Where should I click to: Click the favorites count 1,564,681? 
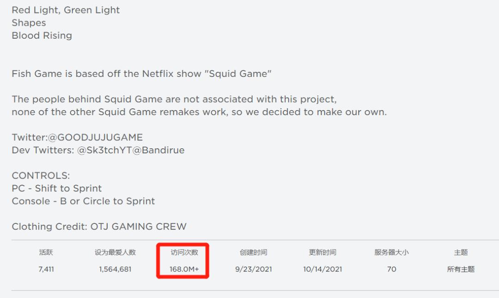[x=115, y=269]
